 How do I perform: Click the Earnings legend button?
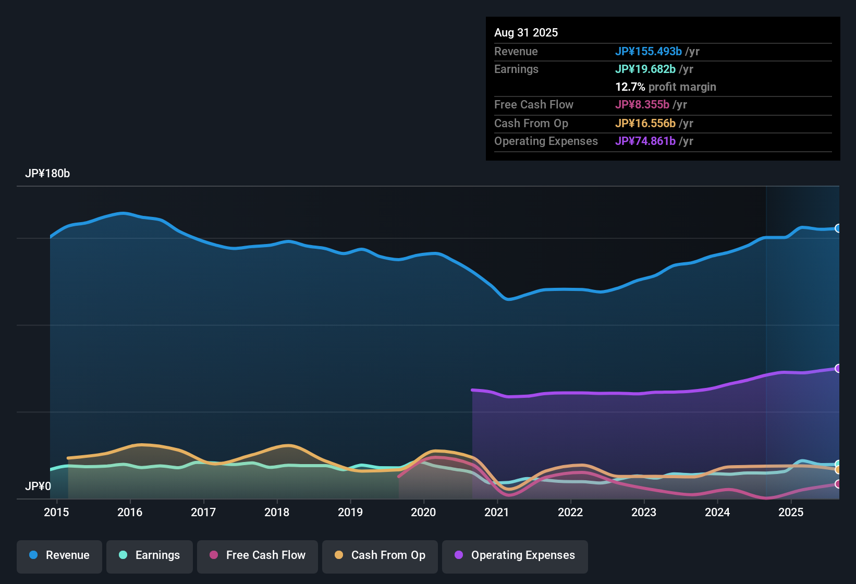(149, 555)
